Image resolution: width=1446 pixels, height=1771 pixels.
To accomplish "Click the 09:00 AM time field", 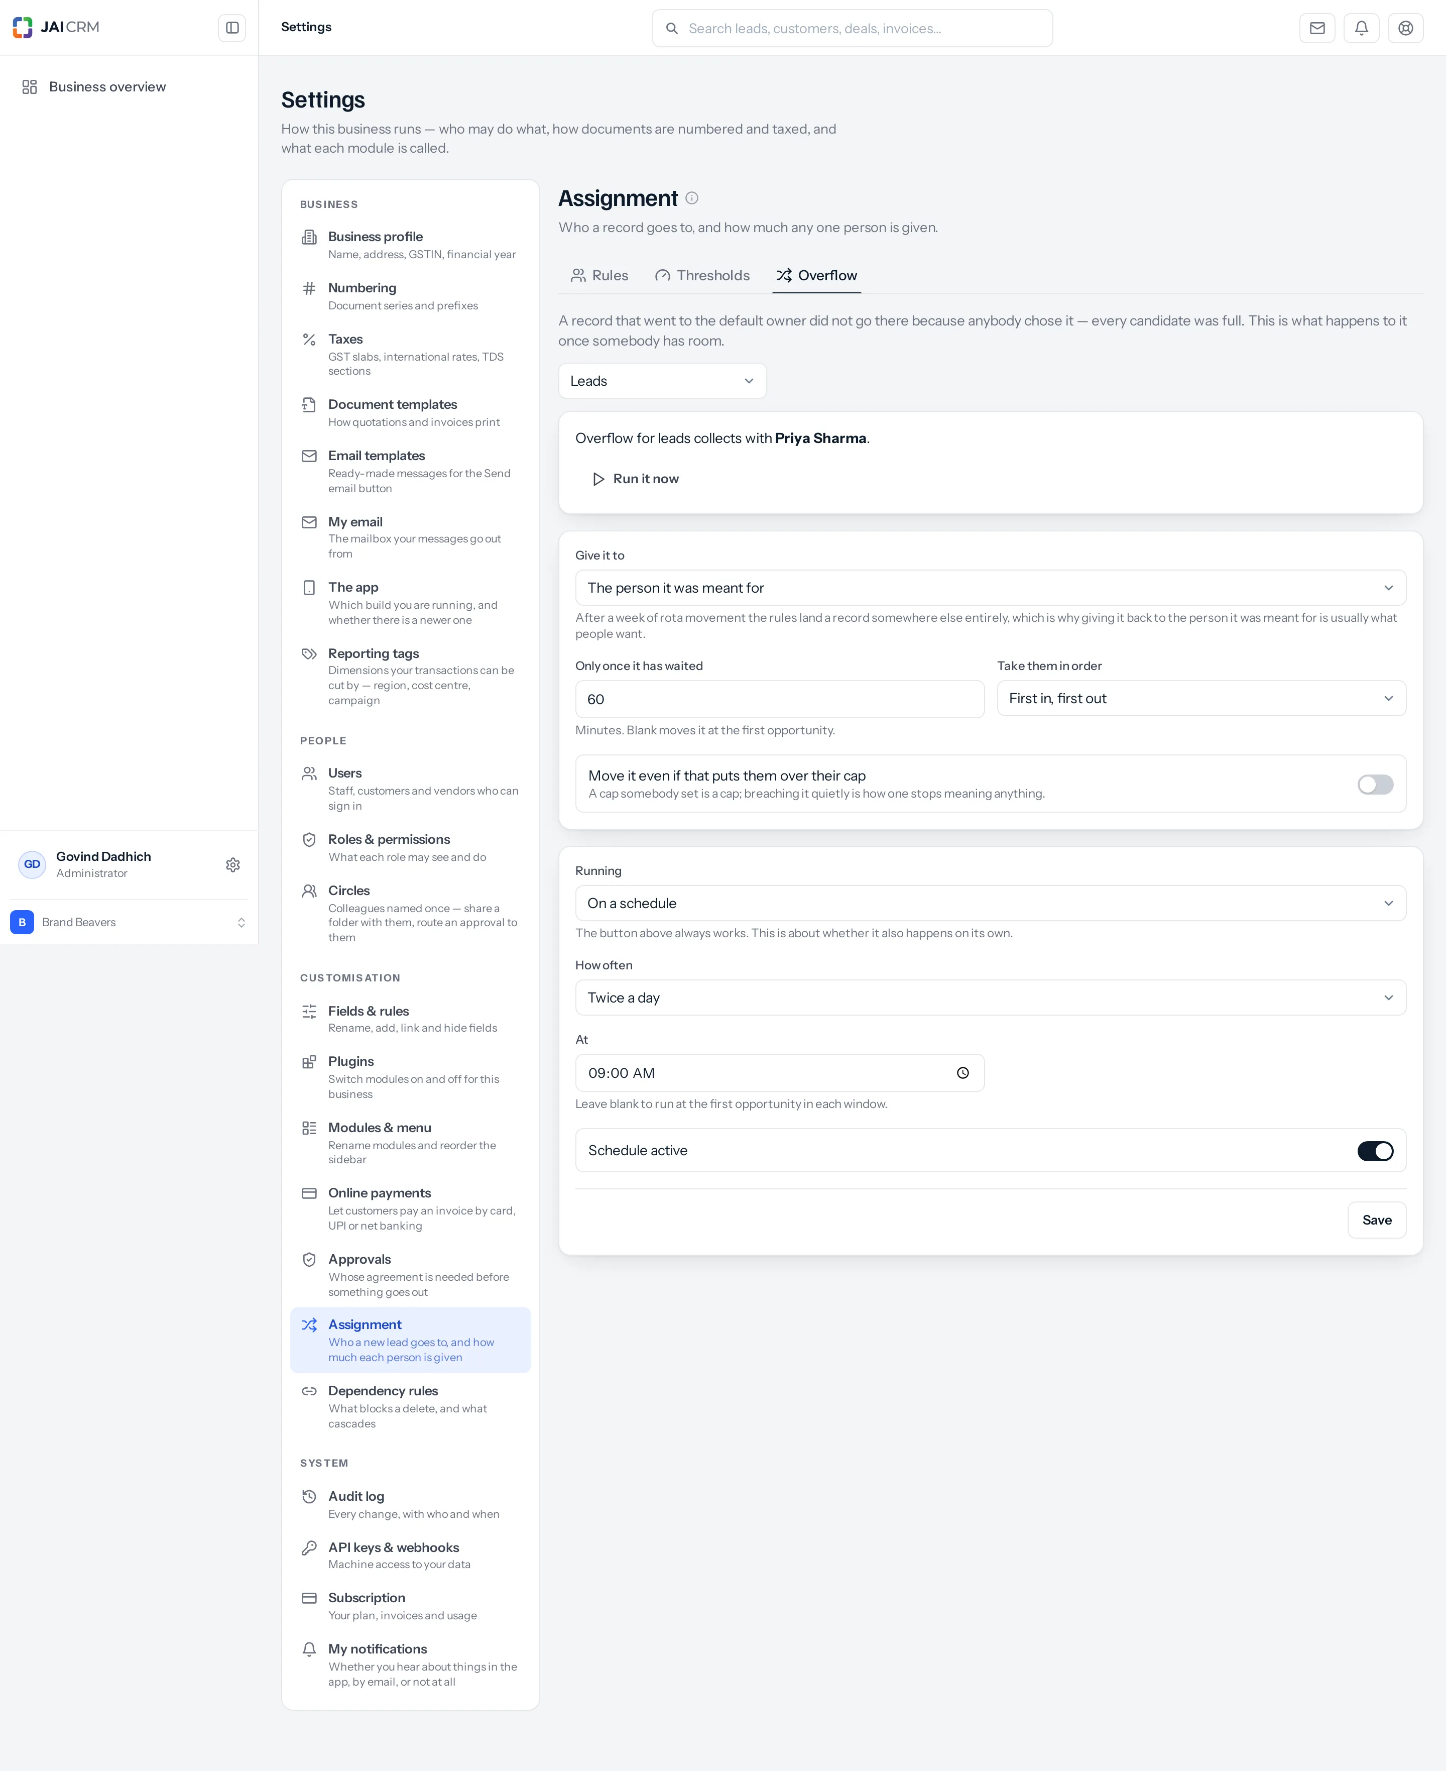I will 780,1073.
